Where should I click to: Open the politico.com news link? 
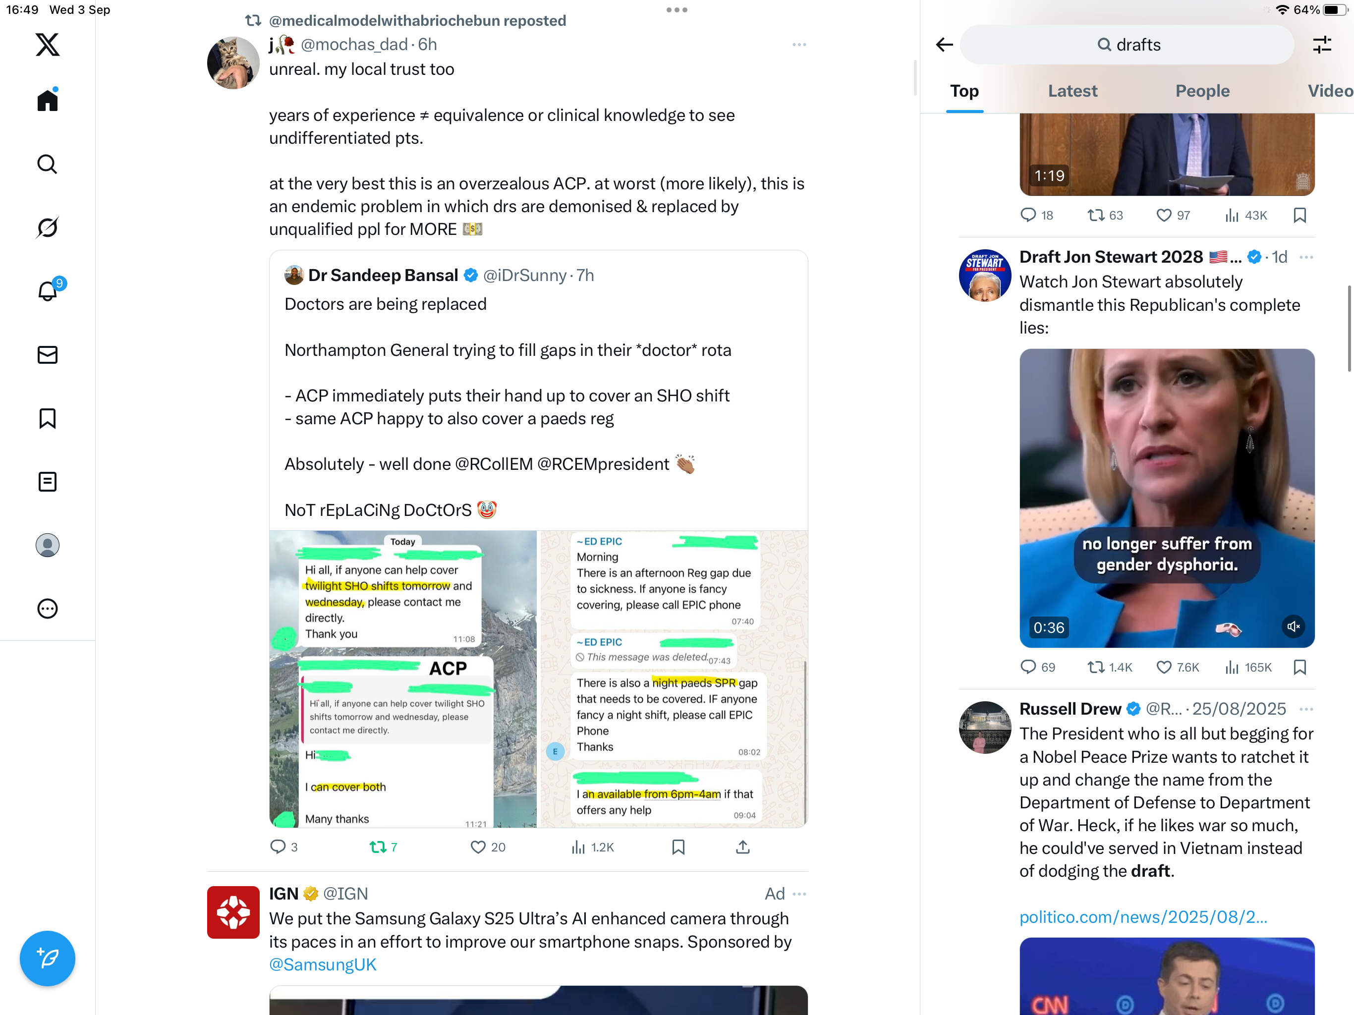tap(1143, 917)
